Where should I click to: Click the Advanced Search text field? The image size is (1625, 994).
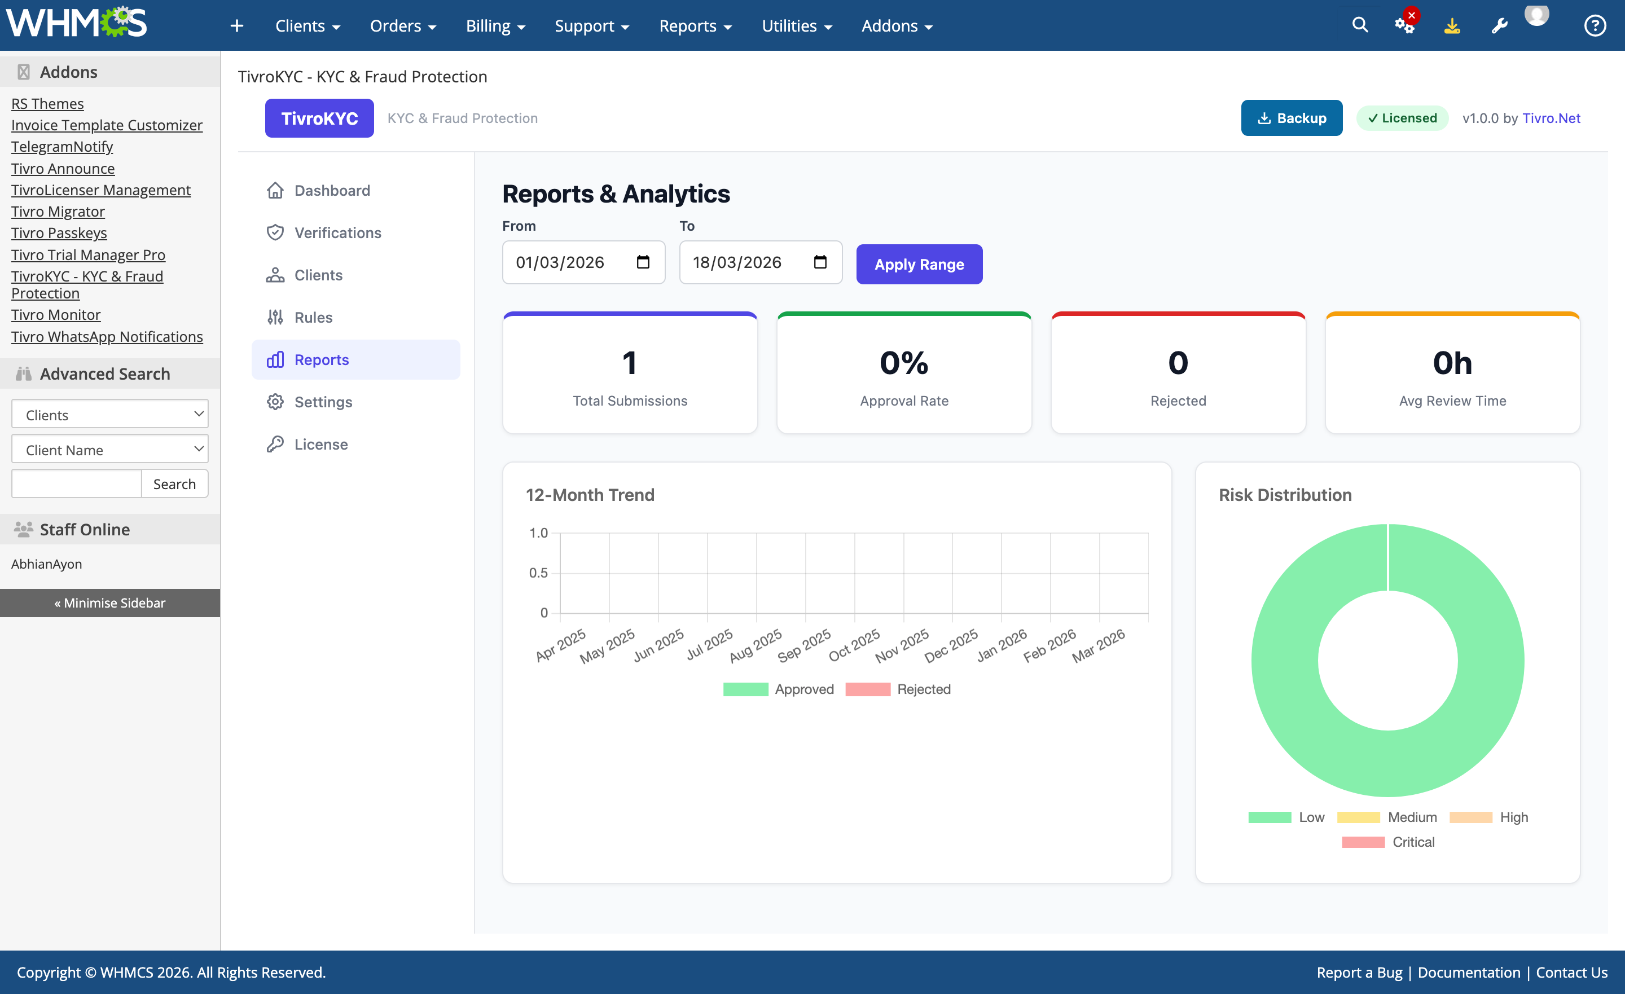coord(76,483)
